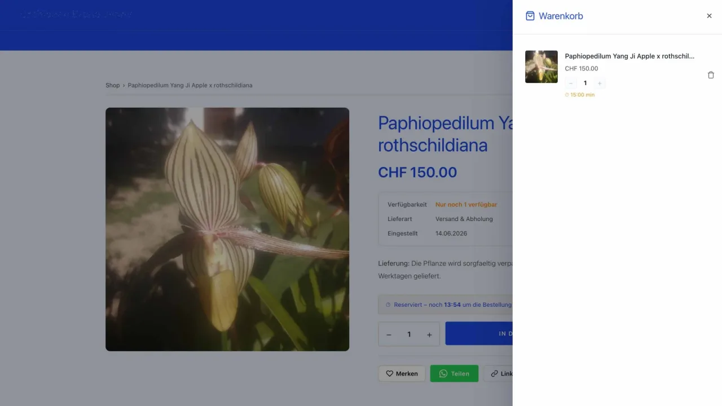Click the cart item price CHF 150.00
The image size is (722, 406).
coord(582,69)
